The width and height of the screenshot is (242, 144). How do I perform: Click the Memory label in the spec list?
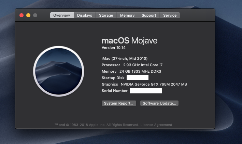pyautogui.click(x=109, y=71)
